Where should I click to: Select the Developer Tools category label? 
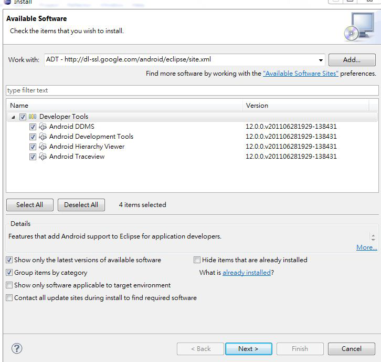[x=63, y=117]
